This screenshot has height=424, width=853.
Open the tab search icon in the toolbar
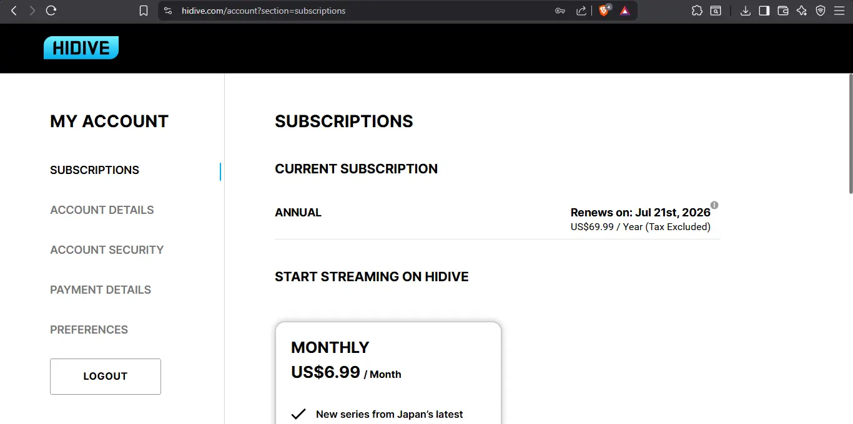click(716, 11)
